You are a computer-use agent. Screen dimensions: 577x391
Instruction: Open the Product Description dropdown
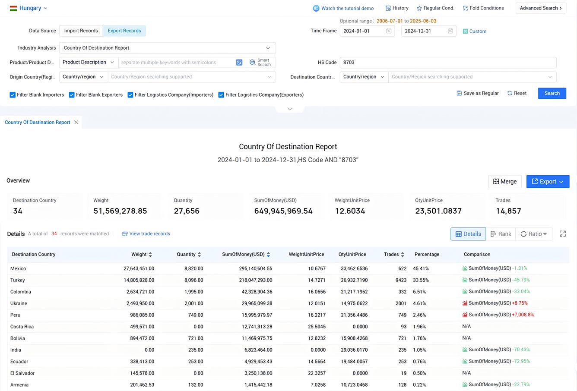(88, 62)
